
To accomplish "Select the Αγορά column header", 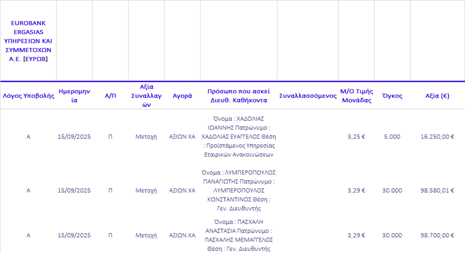I will 182,96.
